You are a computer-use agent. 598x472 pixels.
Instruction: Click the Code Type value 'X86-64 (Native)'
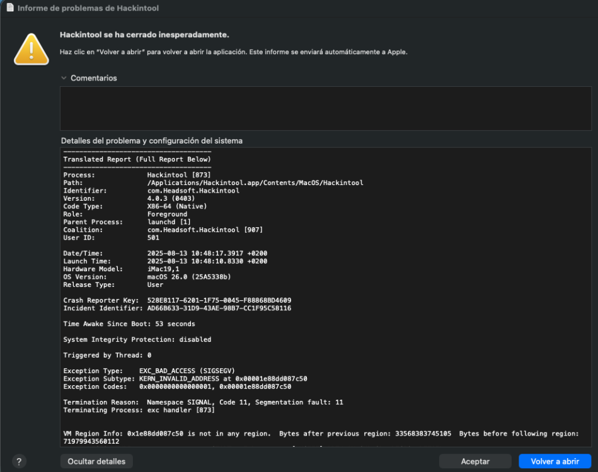177,206
